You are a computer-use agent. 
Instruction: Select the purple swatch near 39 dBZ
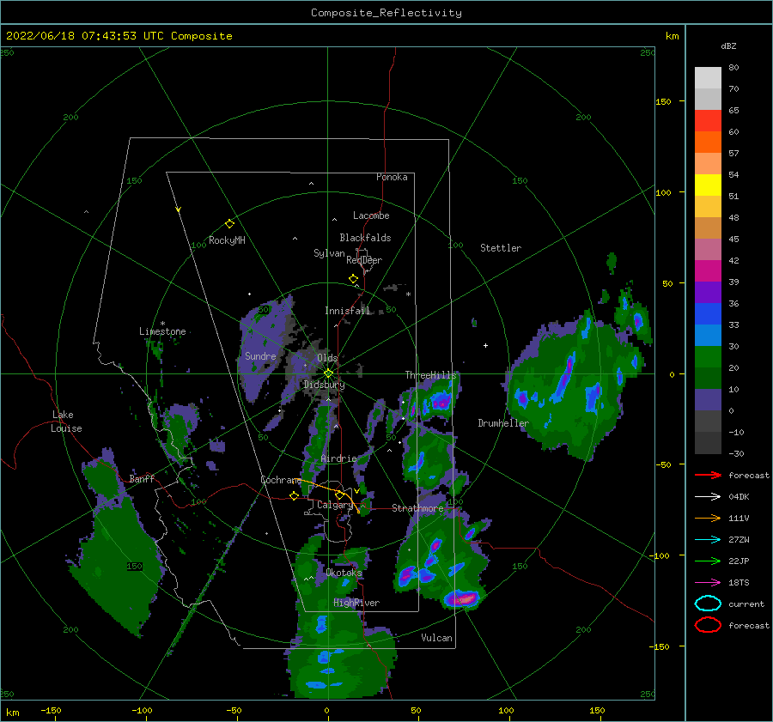pos(708,292)
